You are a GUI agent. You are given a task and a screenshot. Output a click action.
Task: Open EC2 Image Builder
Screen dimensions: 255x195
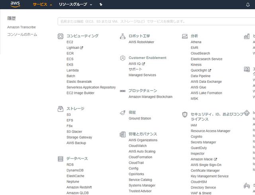point(80,93)
